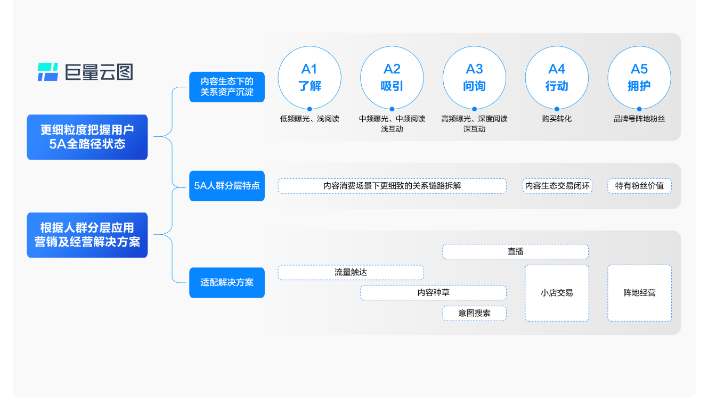Select the 意图搜索 box
708x410 pixels.
475,313
